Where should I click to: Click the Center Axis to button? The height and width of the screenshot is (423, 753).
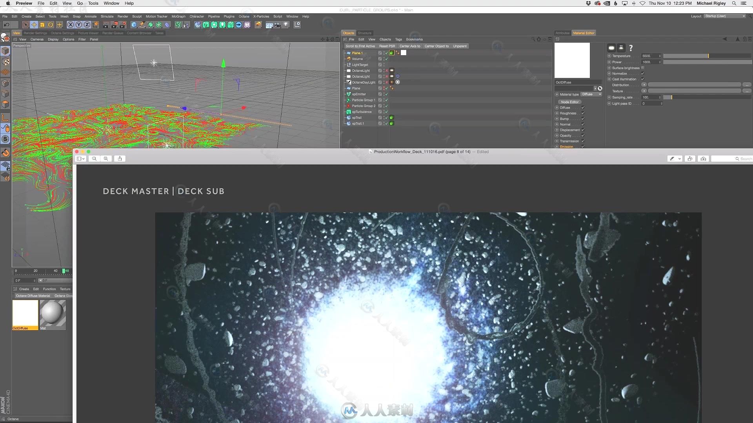pyautogui.click(x=409, y=46)
